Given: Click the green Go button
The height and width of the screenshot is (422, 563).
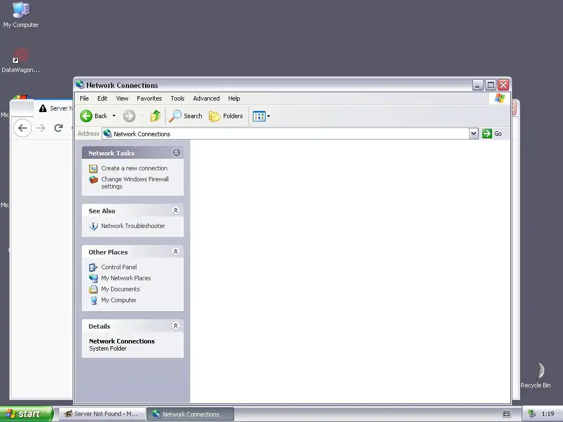Looking at the screenshot, I should pos(492,134).
